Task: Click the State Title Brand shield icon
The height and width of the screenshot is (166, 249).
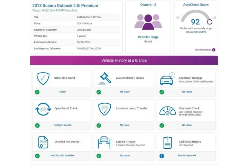Action: click(x=43, y=79)
